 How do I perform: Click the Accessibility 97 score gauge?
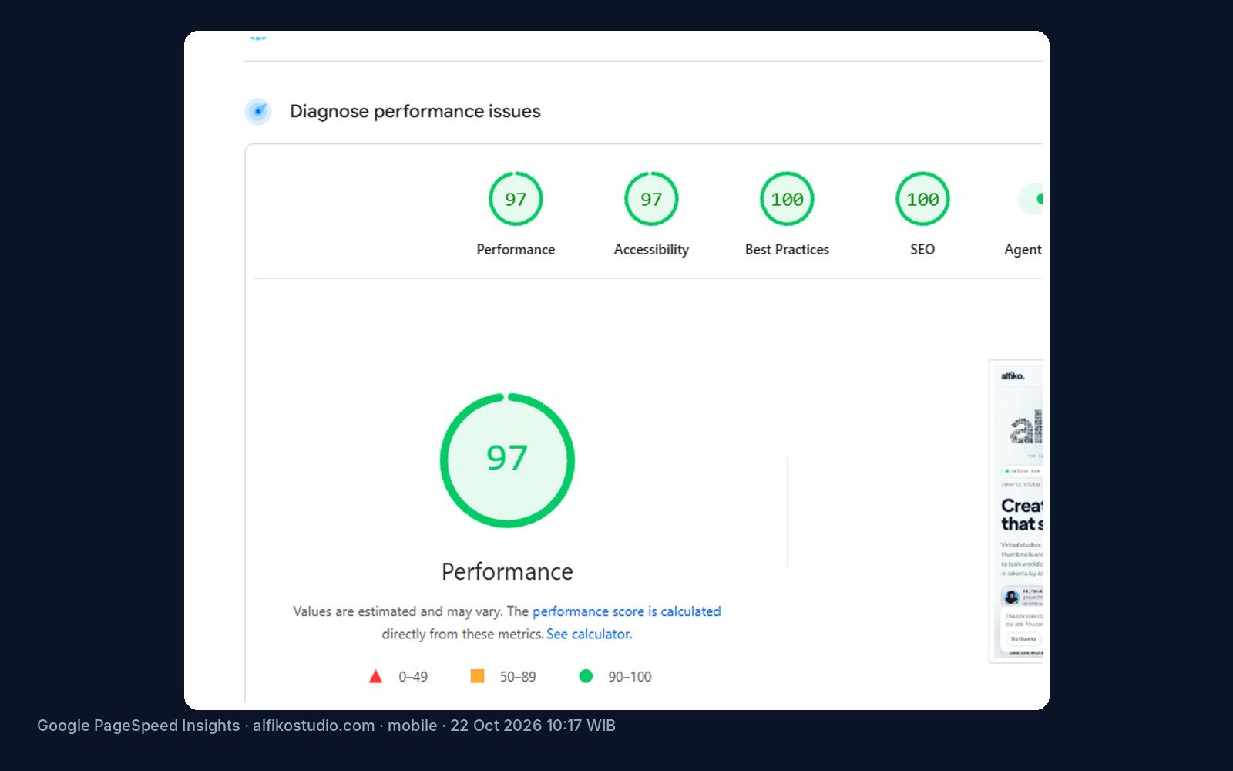coord(651,199)
